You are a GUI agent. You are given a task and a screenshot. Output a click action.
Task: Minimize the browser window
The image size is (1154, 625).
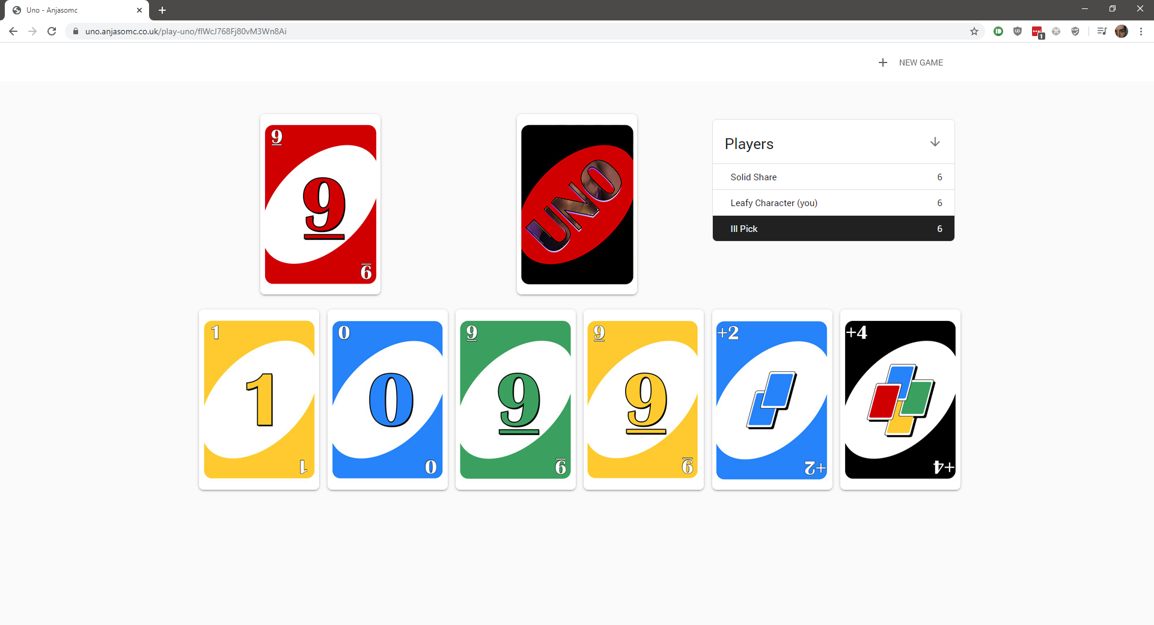click(x=1085, y=9)
